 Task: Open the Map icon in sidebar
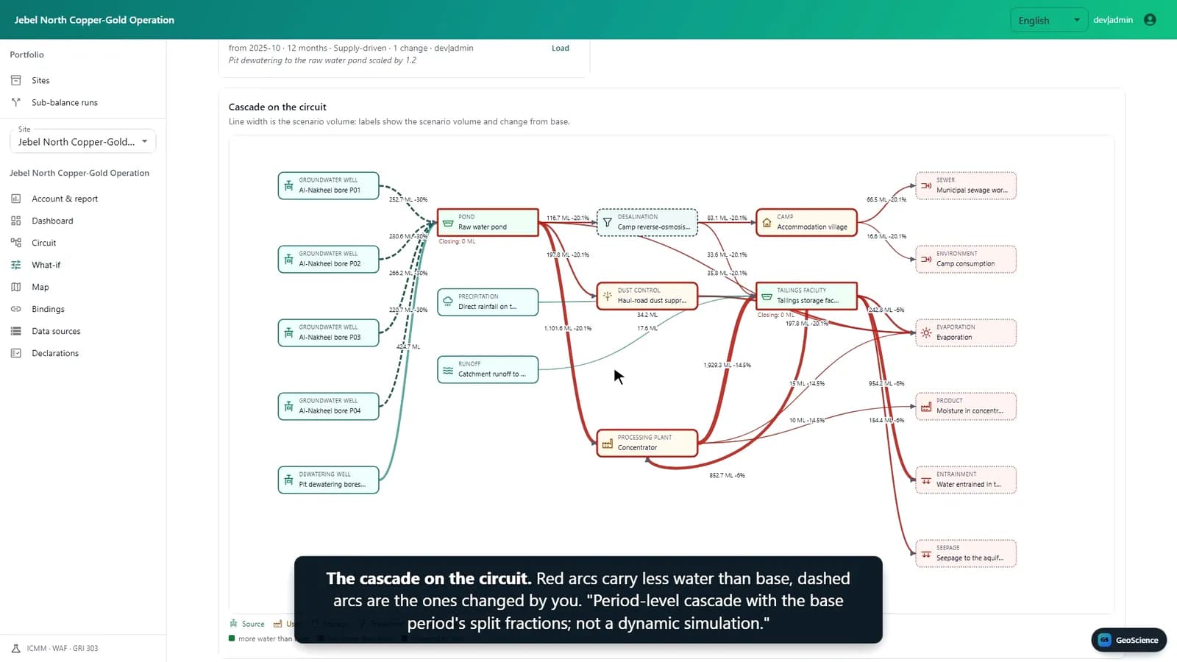16,287
